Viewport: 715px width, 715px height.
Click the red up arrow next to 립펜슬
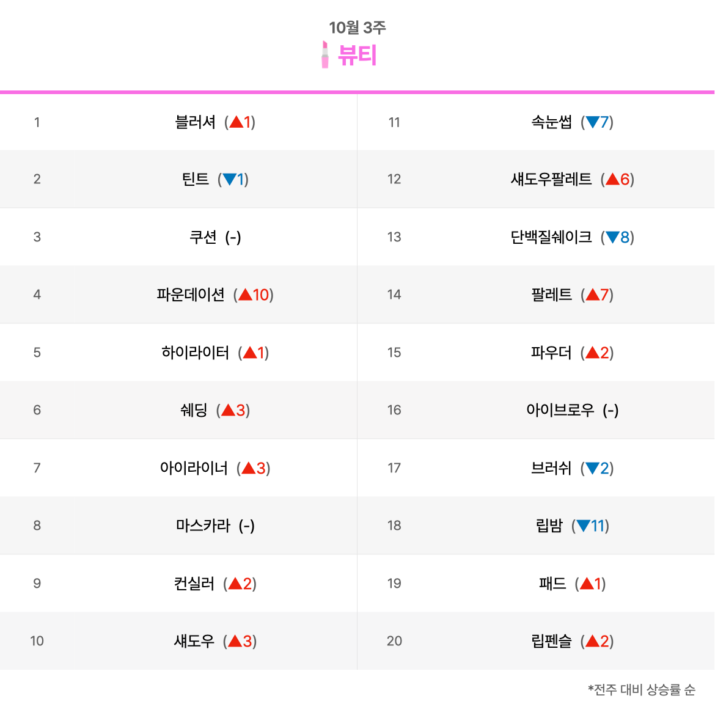coord(592,641)
